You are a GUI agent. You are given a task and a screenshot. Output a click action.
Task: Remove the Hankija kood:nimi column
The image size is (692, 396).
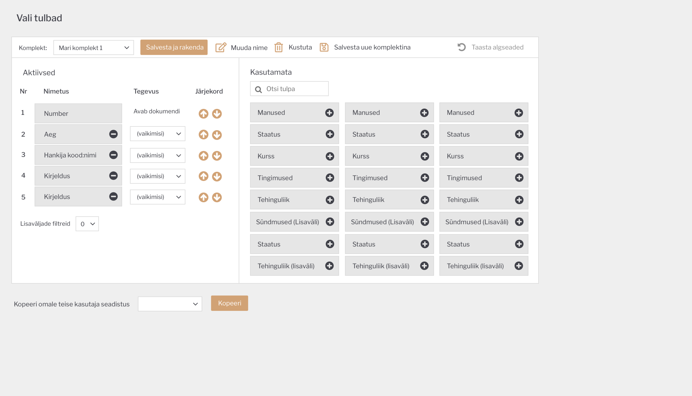[x=113, y=155]
